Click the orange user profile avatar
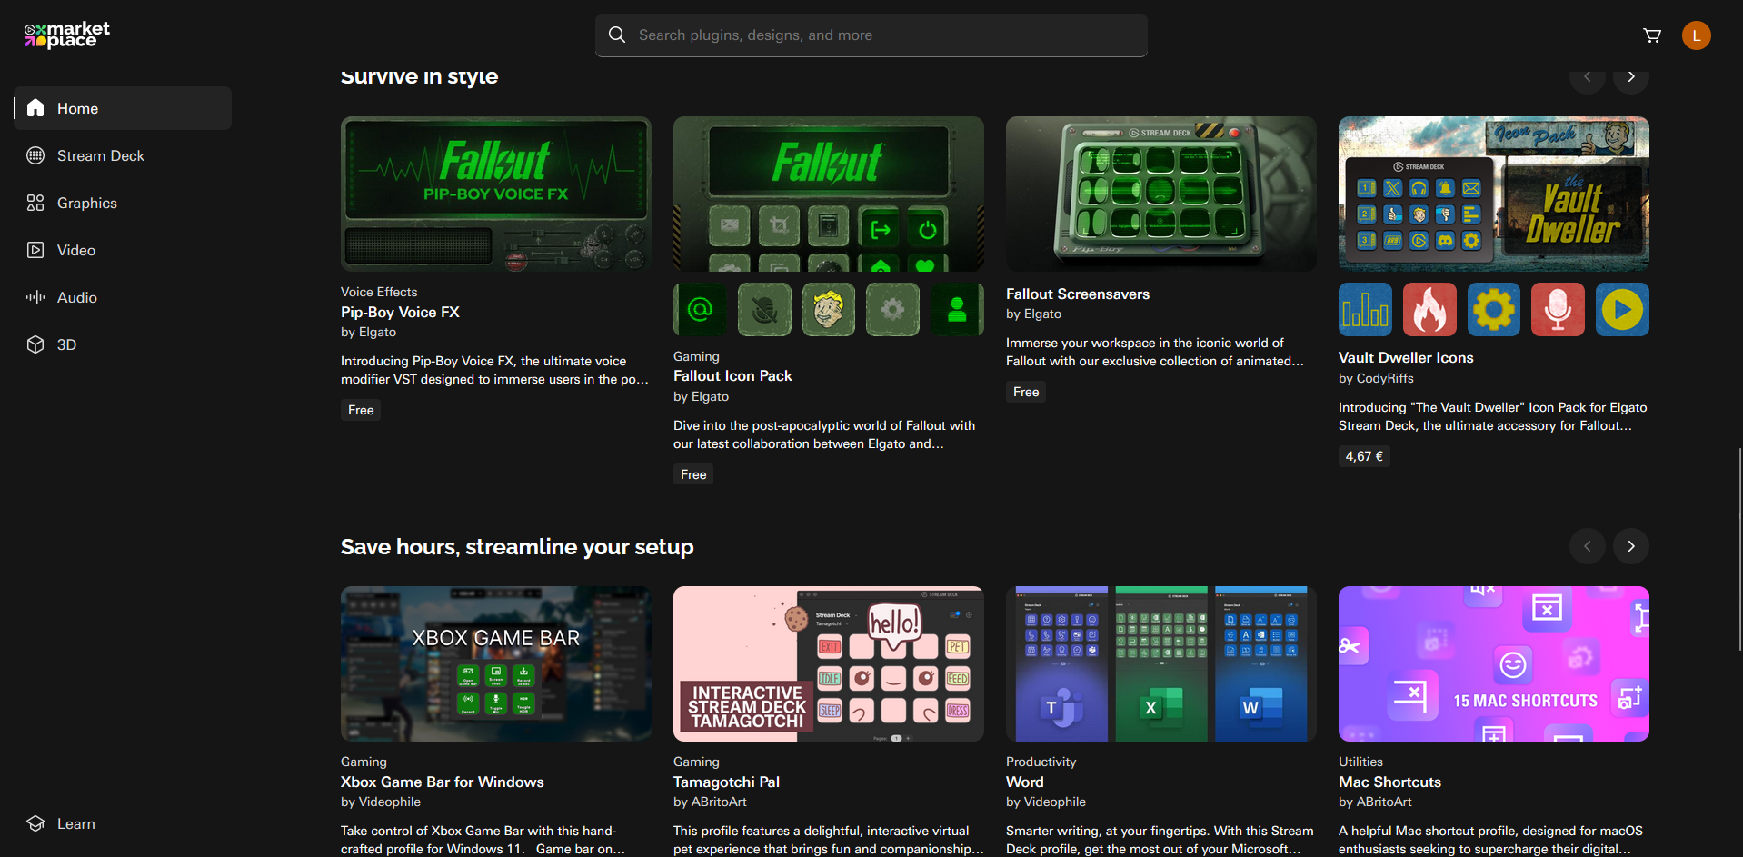 pyautogui.click(x=1696, y=35)
